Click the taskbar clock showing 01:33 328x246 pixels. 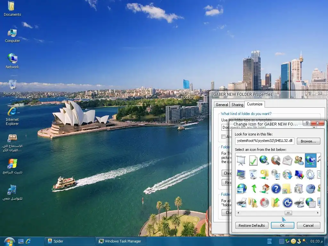tap(316, 242)
